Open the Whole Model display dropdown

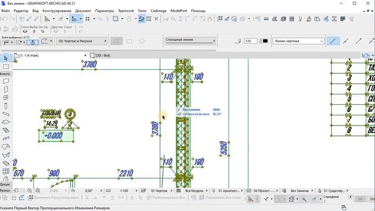[194, 190]
